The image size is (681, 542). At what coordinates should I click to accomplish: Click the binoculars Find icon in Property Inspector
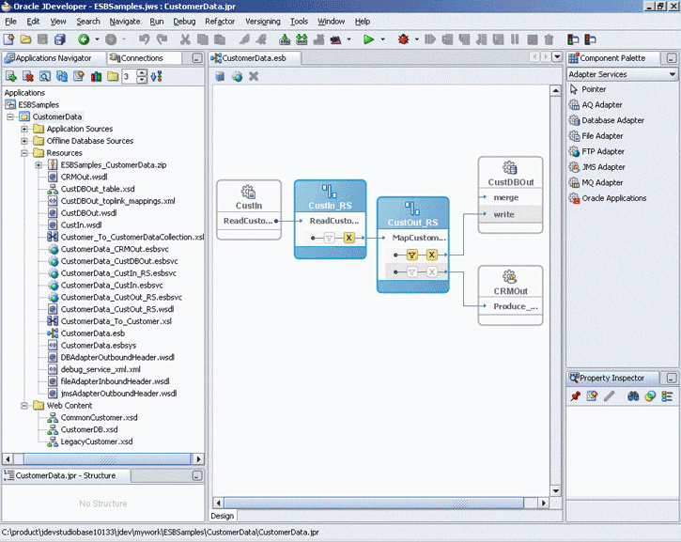coord(633,396)
